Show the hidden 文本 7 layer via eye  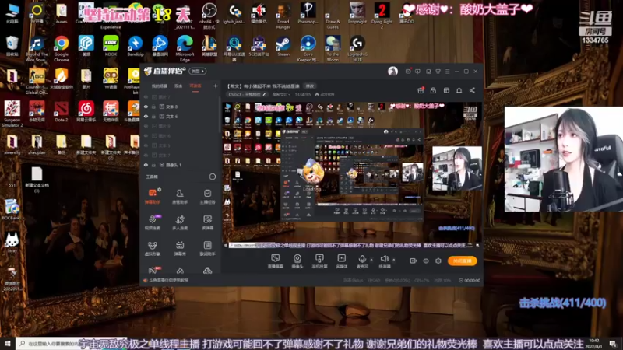point(146,155)
